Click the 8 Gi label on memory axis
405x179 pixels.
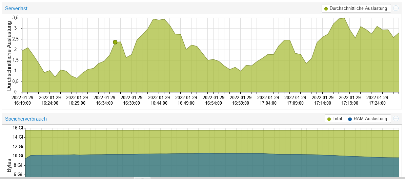[x=18, y=165]
